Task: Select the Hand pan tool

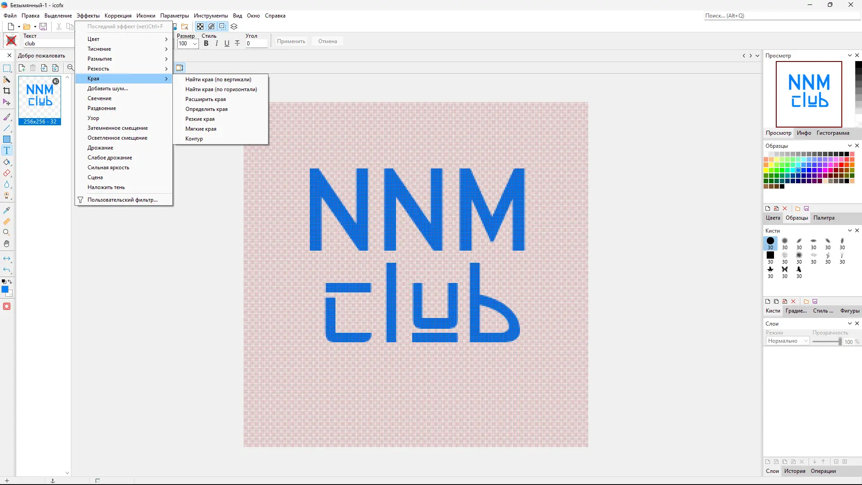Action: point(7,243)
